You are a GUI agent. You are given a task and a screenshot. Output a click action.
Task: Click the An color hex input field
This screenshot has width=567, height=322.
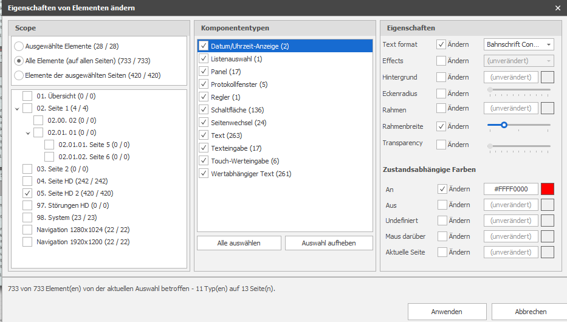[x=511, y=189]
